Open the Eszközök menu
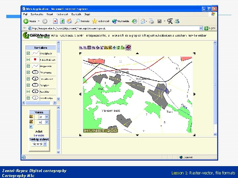 [x=76, y=14]
